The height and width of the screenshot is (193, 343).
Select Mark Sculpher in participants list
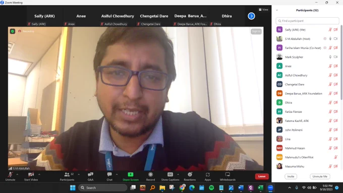(x=307, y=57)
